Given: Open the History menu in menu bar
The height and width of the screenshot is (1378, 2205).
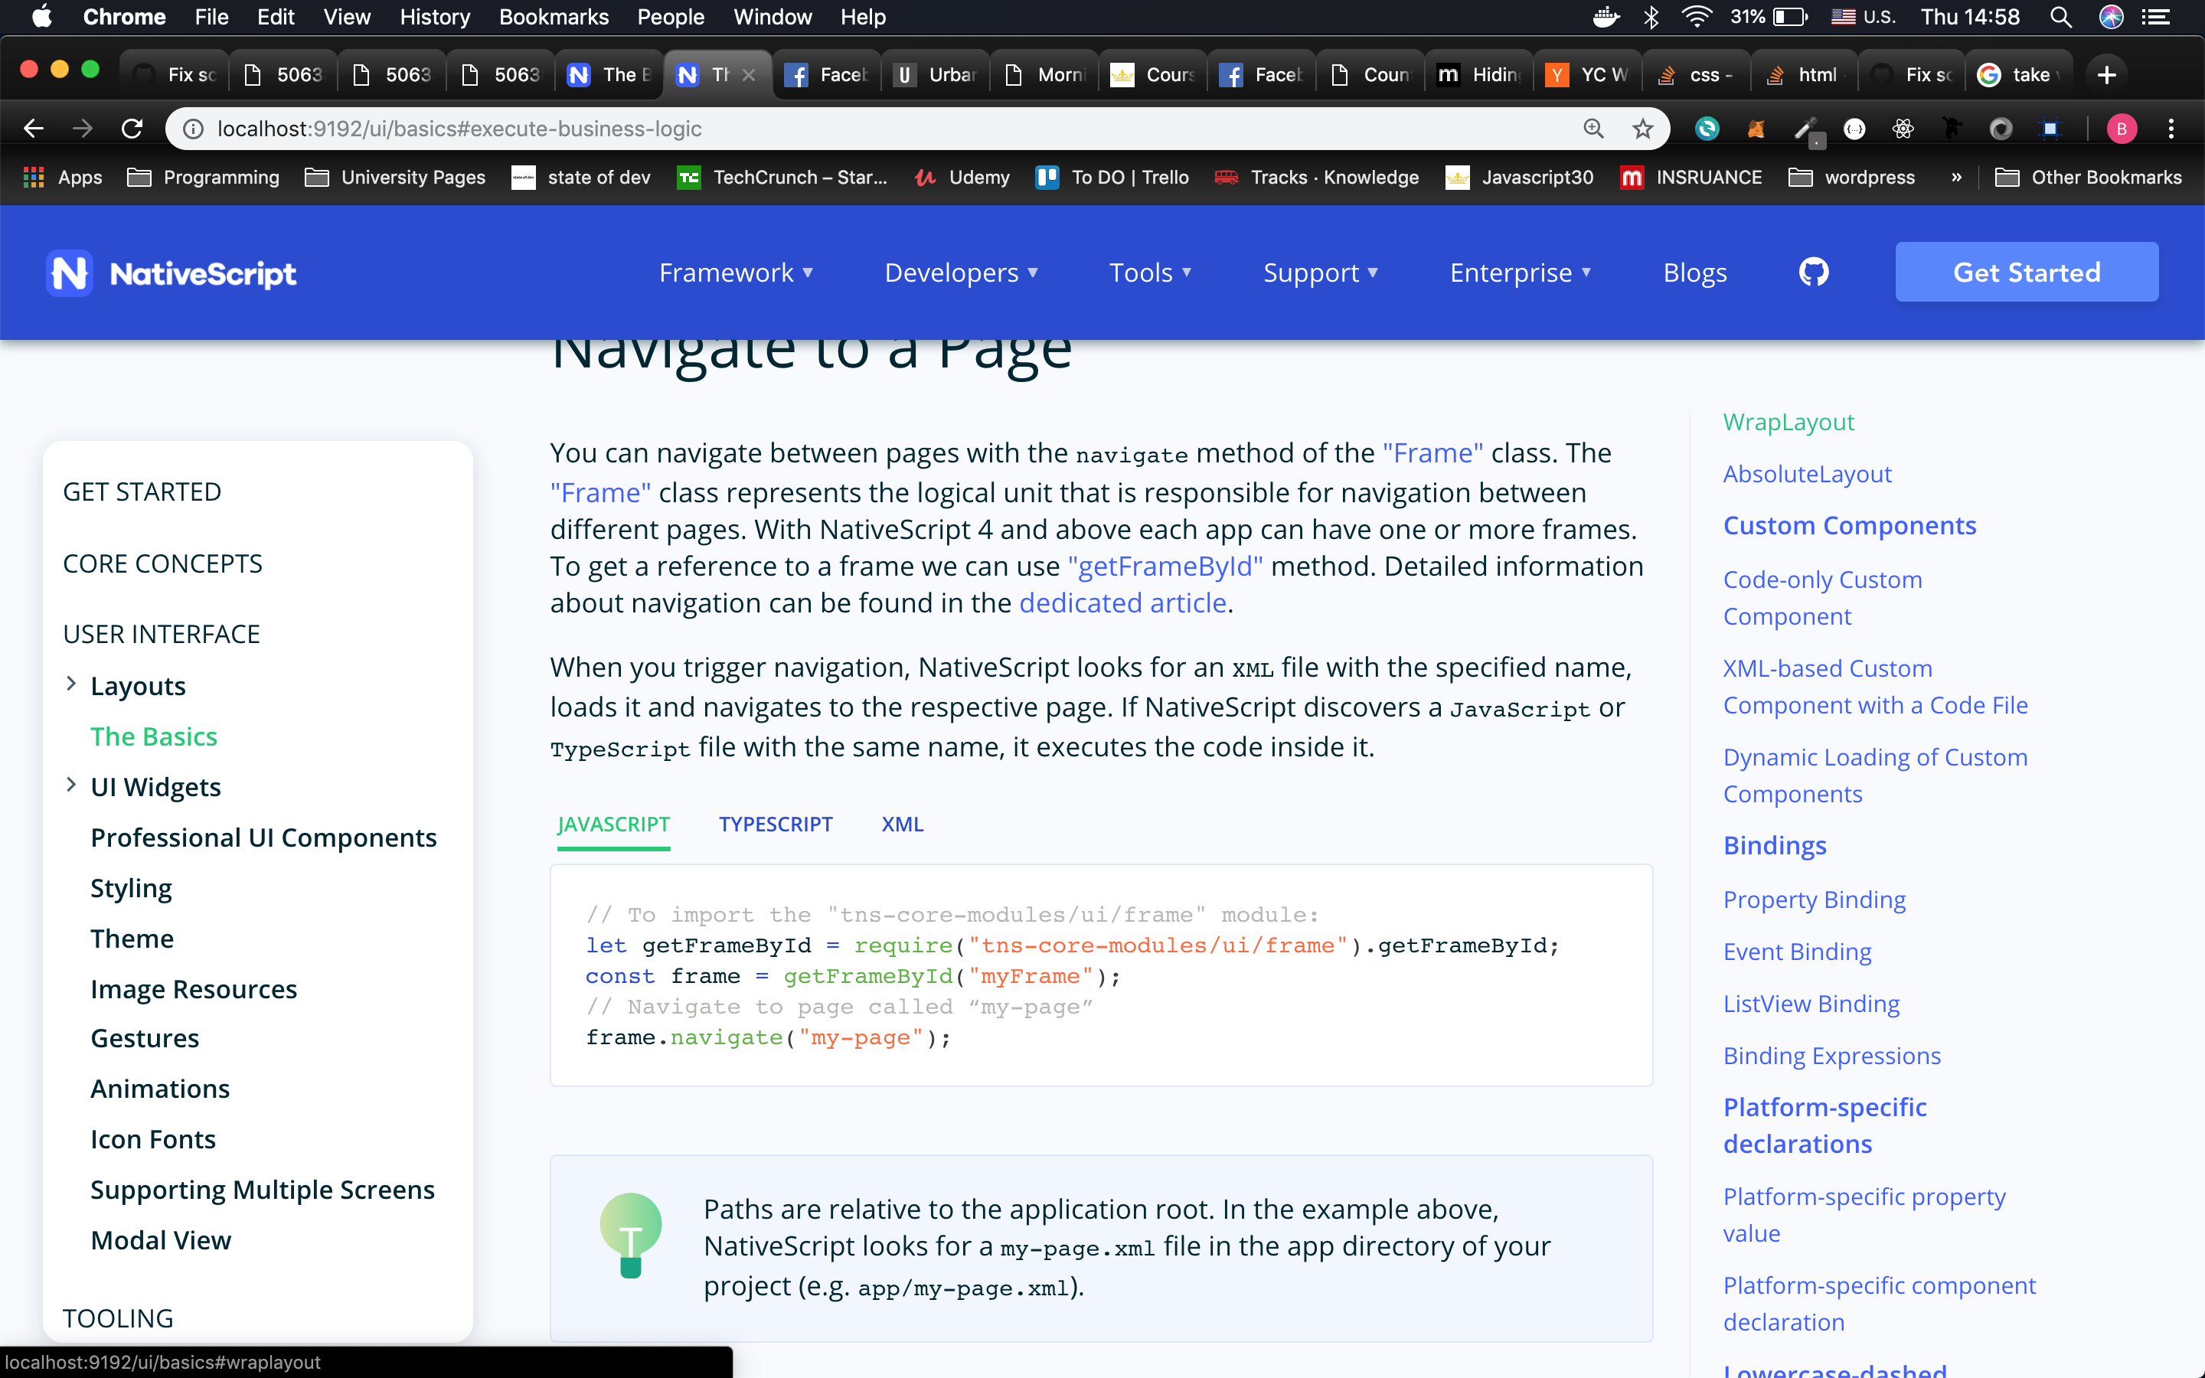Looking at the screenshot, I should 435,16.
